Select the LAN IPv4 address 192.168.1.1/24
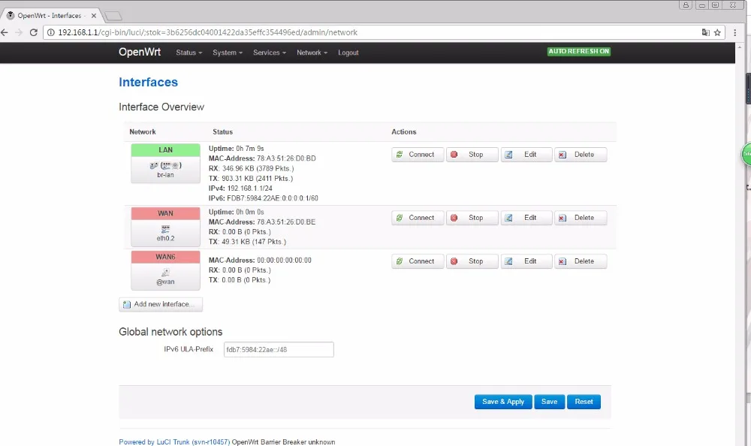Screen dimensions: 751x446 click(249, 188)
